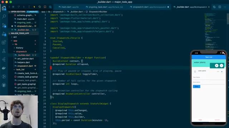Open the Docker whale view
229x128 pixels.
(4, 68)
